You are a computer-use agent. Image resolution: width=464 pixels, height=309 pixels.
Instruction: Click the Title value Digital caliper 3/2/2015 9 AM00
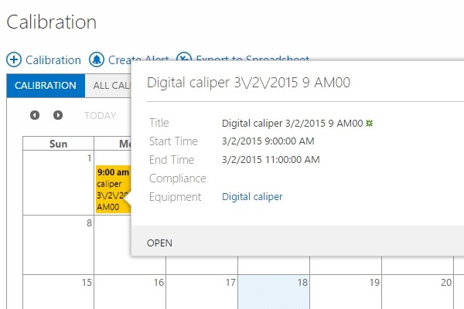(292, 123)
